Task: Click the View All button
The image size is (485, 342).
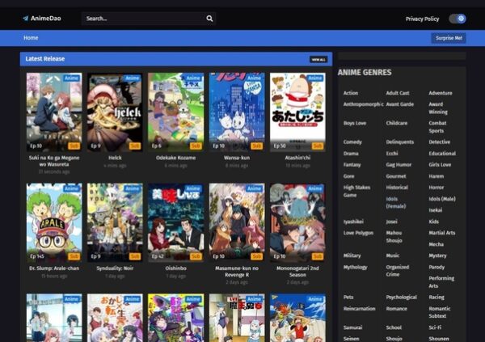Action: [318, 59]
